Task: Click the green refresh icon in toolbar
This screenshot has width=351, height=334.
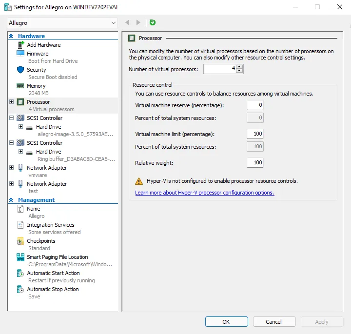Action: click(x=153, y=22)
